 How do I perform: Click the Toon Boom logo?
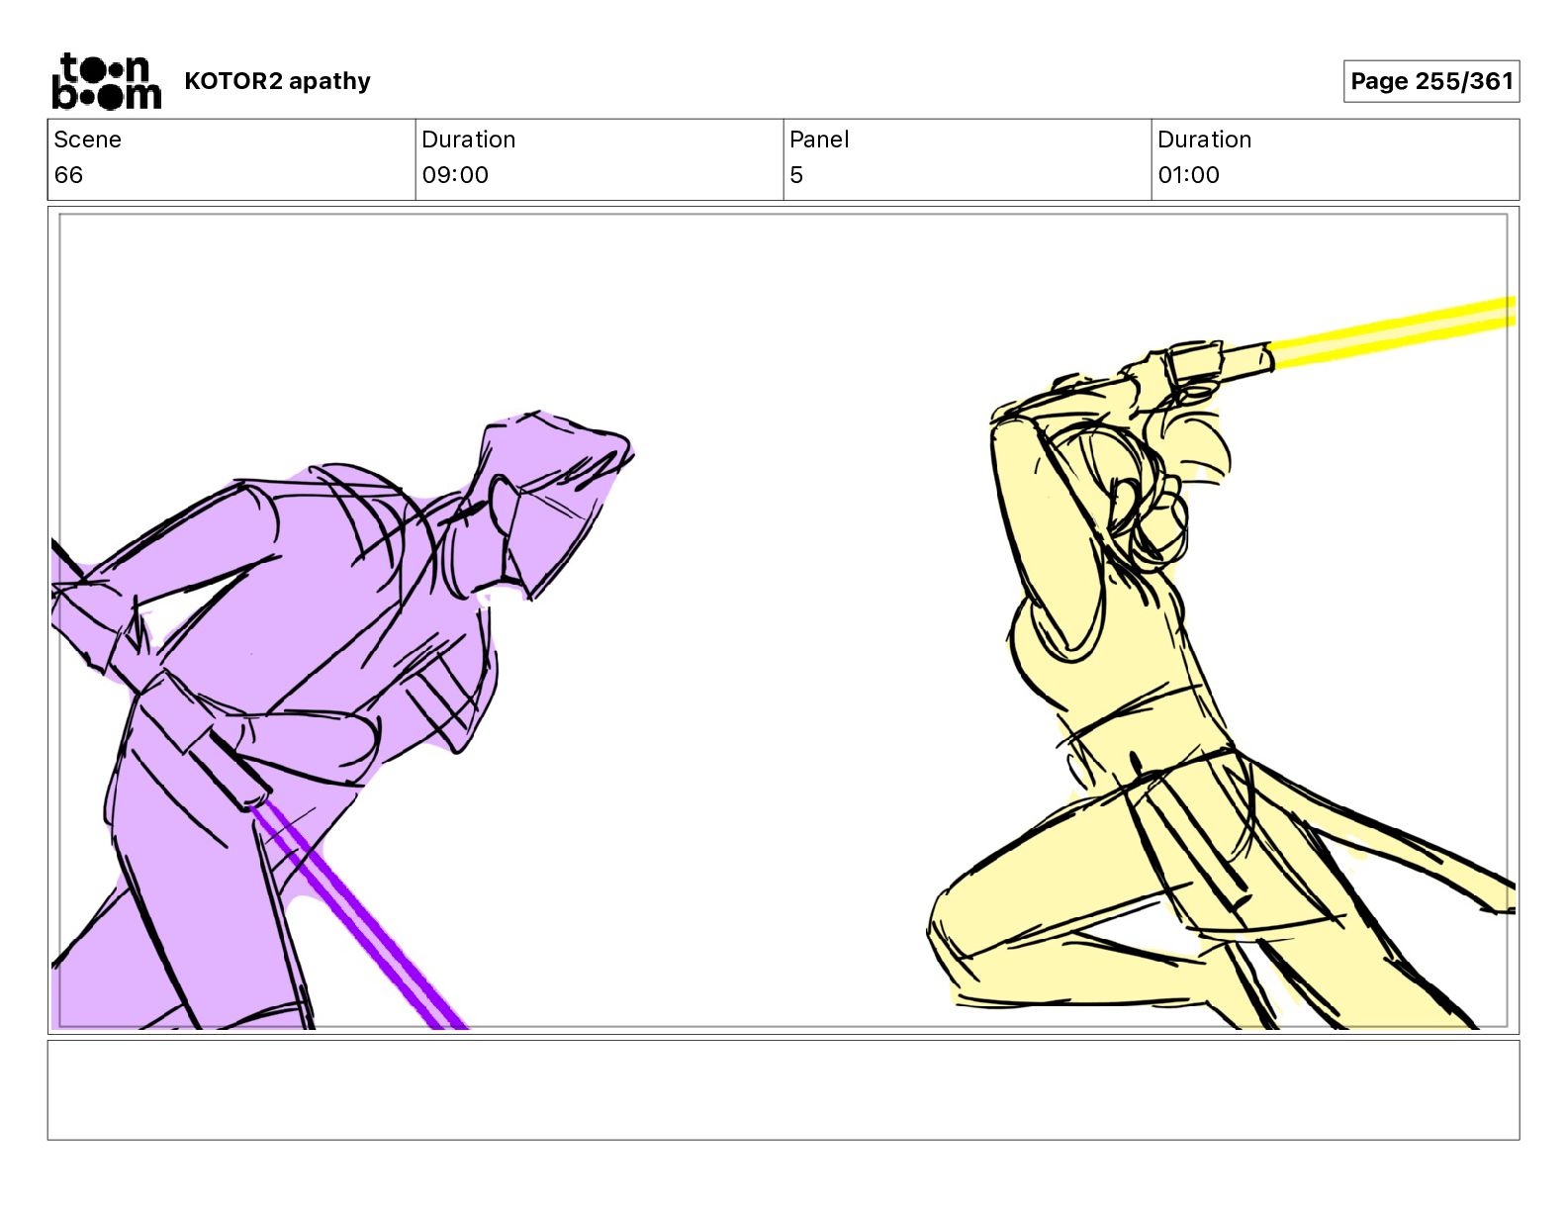point(106,81)
